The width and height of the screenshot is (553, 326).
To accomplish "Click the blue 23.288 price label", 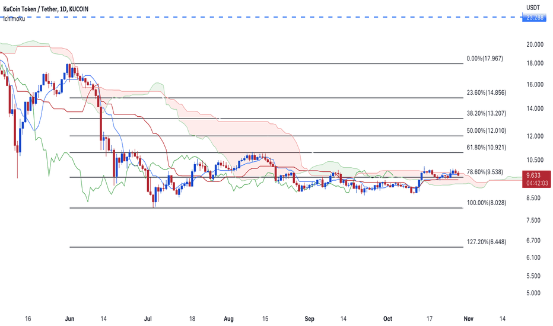I will pos(535,17).
